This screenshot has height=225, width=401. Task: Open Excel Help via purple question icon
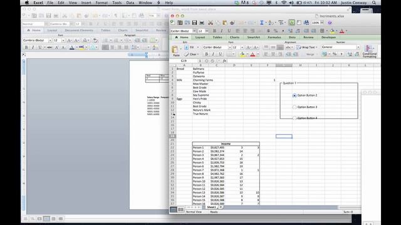coord(330,22)
